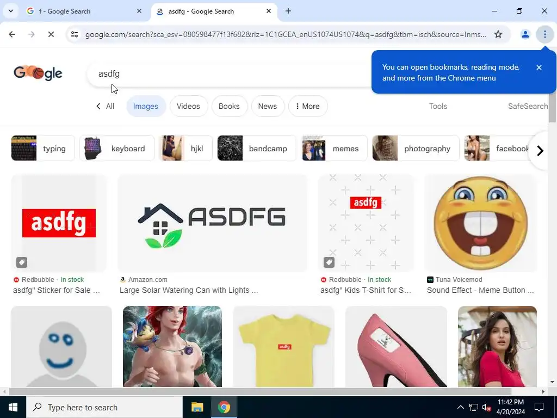Stop loading the page
557x418 pixels.
pyautogui.click(x=51, y=34)
